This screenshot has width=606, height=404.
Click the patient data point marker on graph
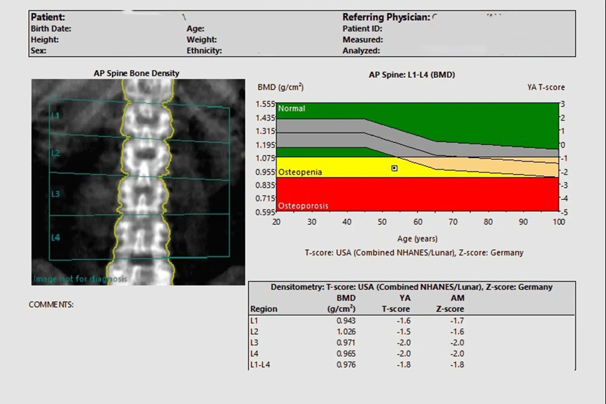point(394,168)
